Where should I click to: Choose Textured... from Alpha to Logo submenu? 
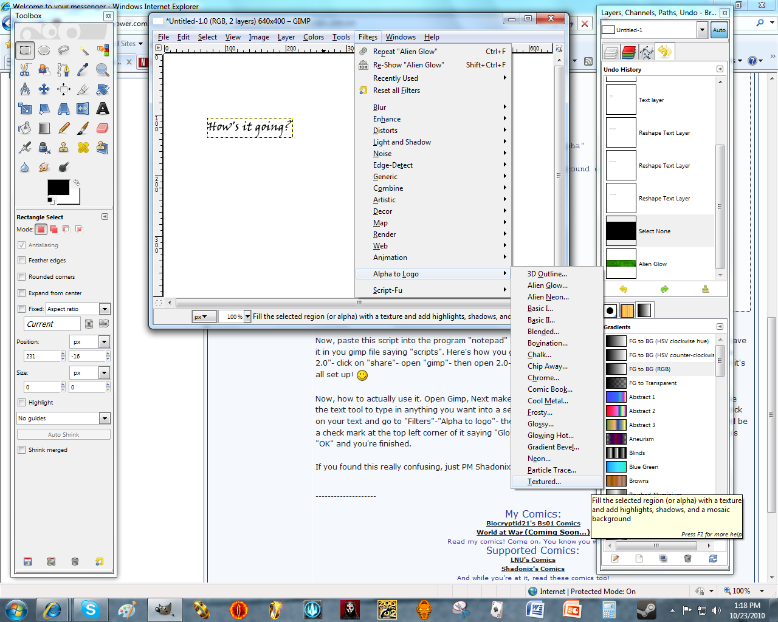(544, 482)
